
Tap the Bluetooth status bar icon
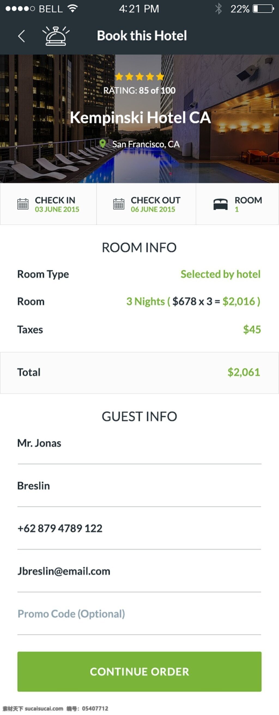pos(219,9)
